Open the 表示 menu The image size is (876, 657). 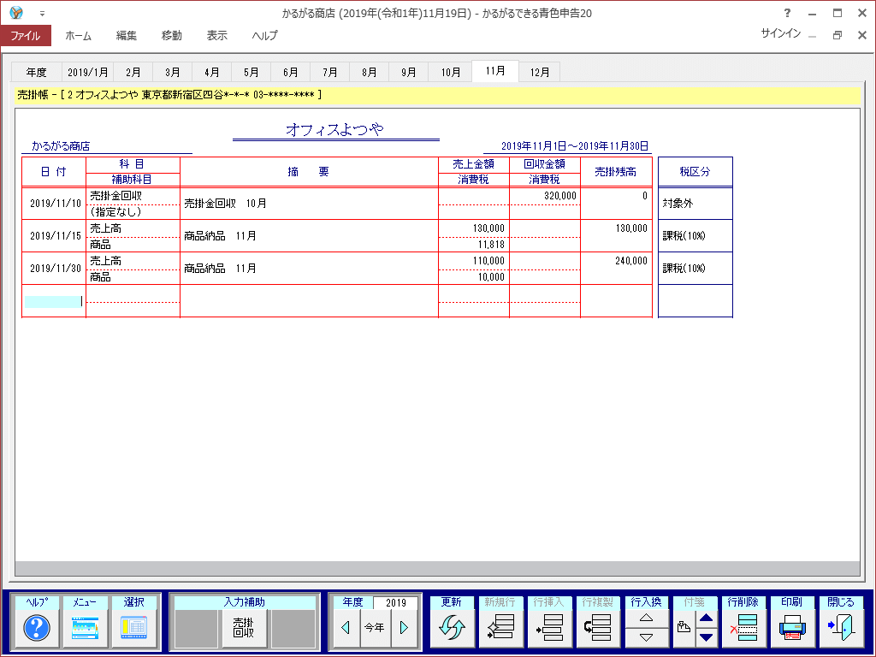point(216,35)
